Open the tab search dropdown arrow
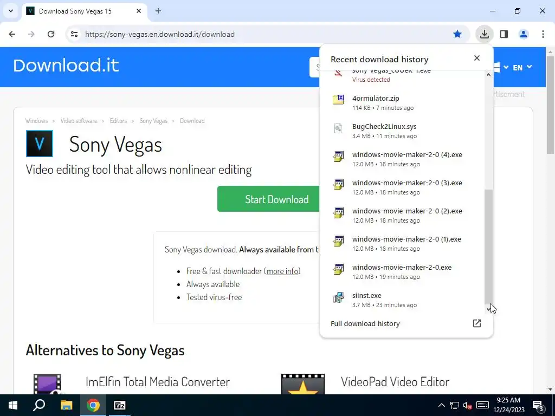The height and width of the screenshot is (416, 555). tap(11, 11)
